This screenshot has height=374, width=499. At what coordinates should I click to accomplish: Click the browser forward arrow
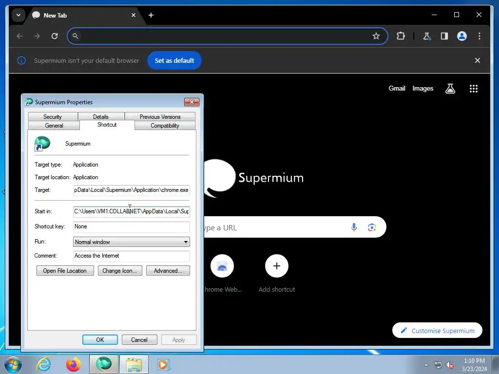(37, 36)
